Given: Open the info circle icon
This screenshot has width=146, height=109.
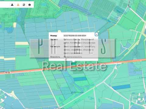Looking at the screenshot, I should (x=30, y=5).
